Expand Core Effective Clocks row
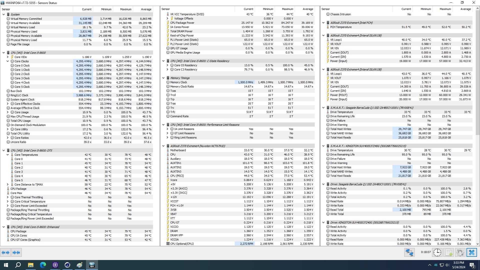 pos(7,104)
